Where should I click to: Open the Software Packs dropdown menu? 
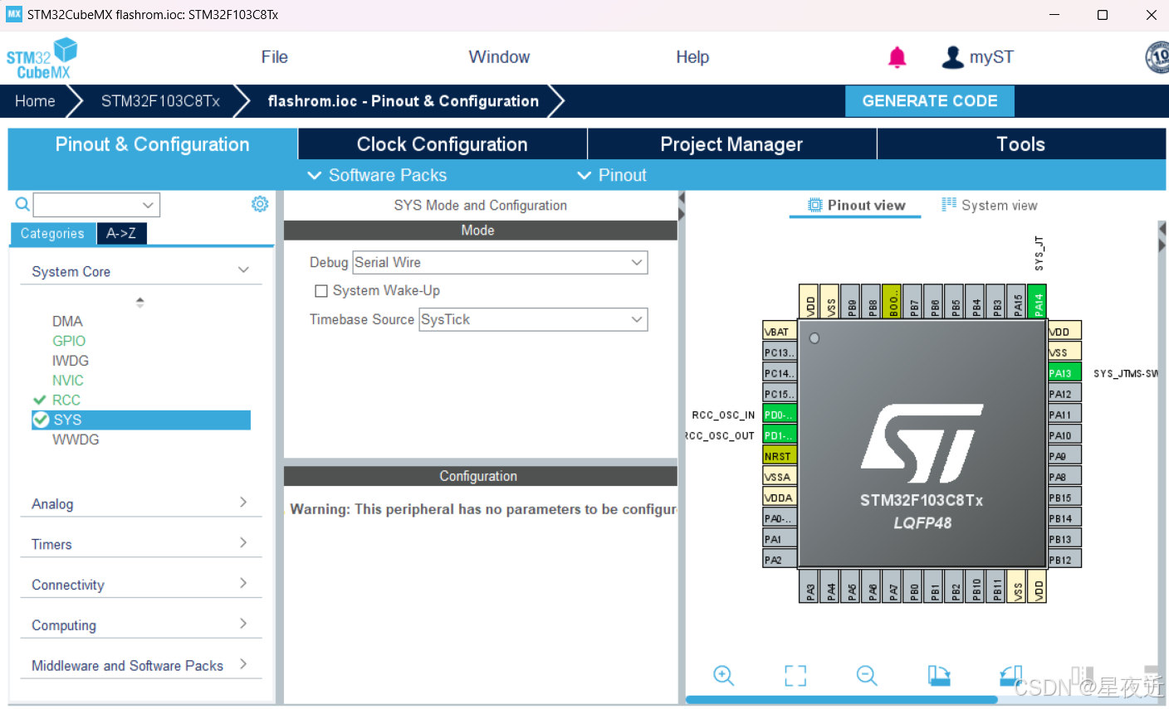377,175
